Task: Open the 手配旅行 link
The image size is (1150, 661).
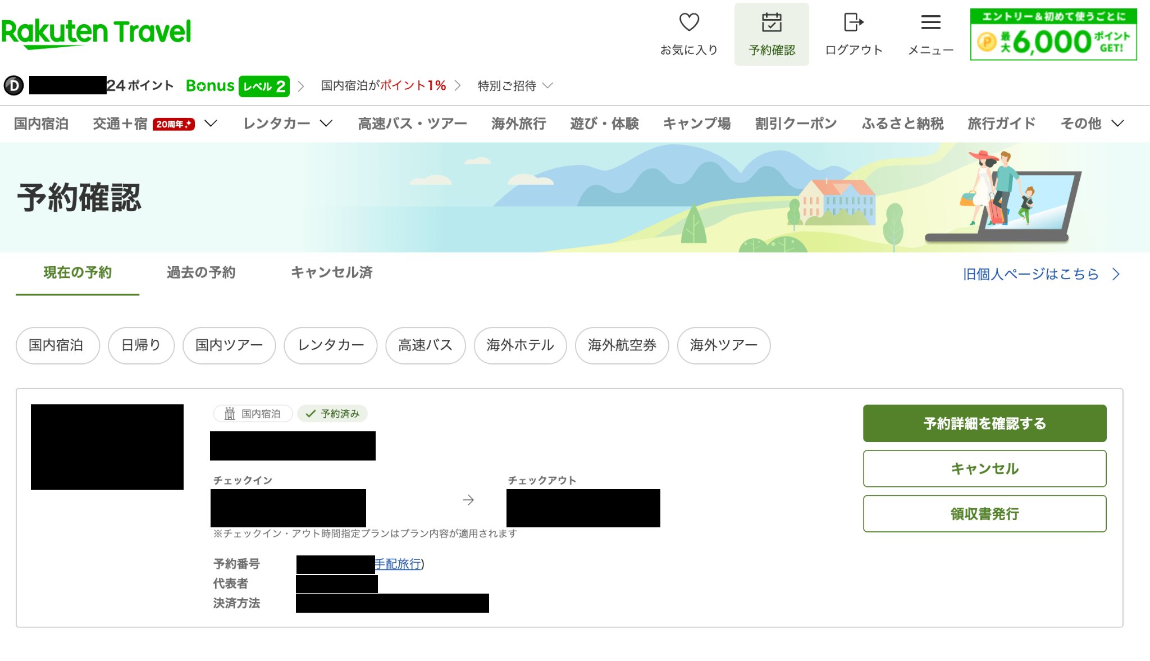Action: pos(398,564)
